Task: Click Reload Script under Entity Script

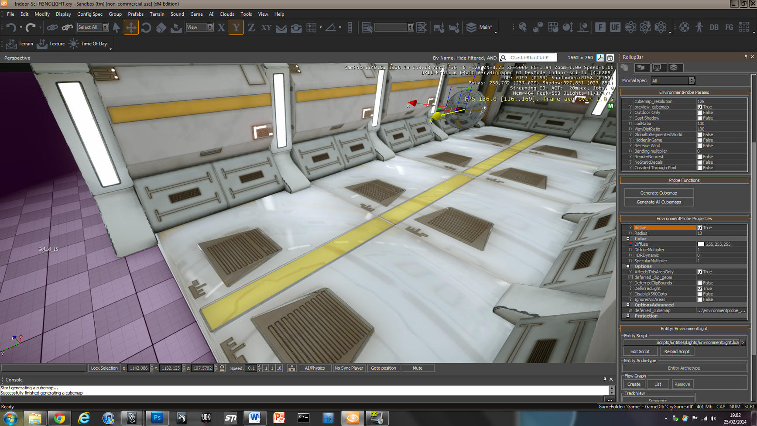Action: 677,351
